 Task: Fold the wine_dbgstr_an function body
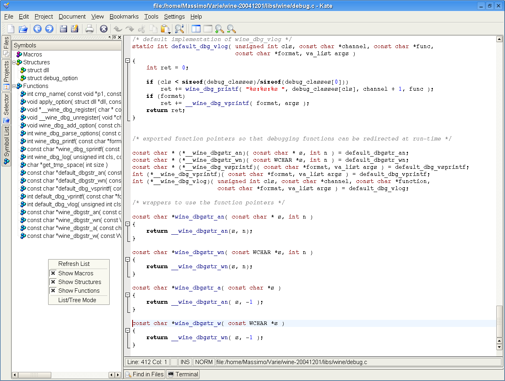(127, 223)
